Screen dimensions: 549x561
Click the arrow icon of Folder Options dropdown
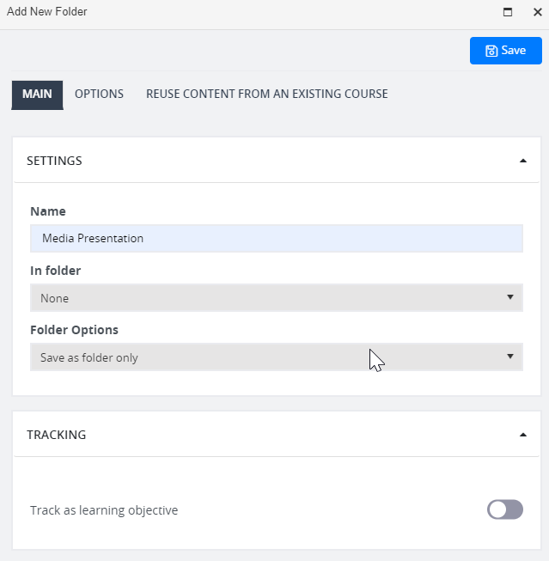click(x=510, y=357)
